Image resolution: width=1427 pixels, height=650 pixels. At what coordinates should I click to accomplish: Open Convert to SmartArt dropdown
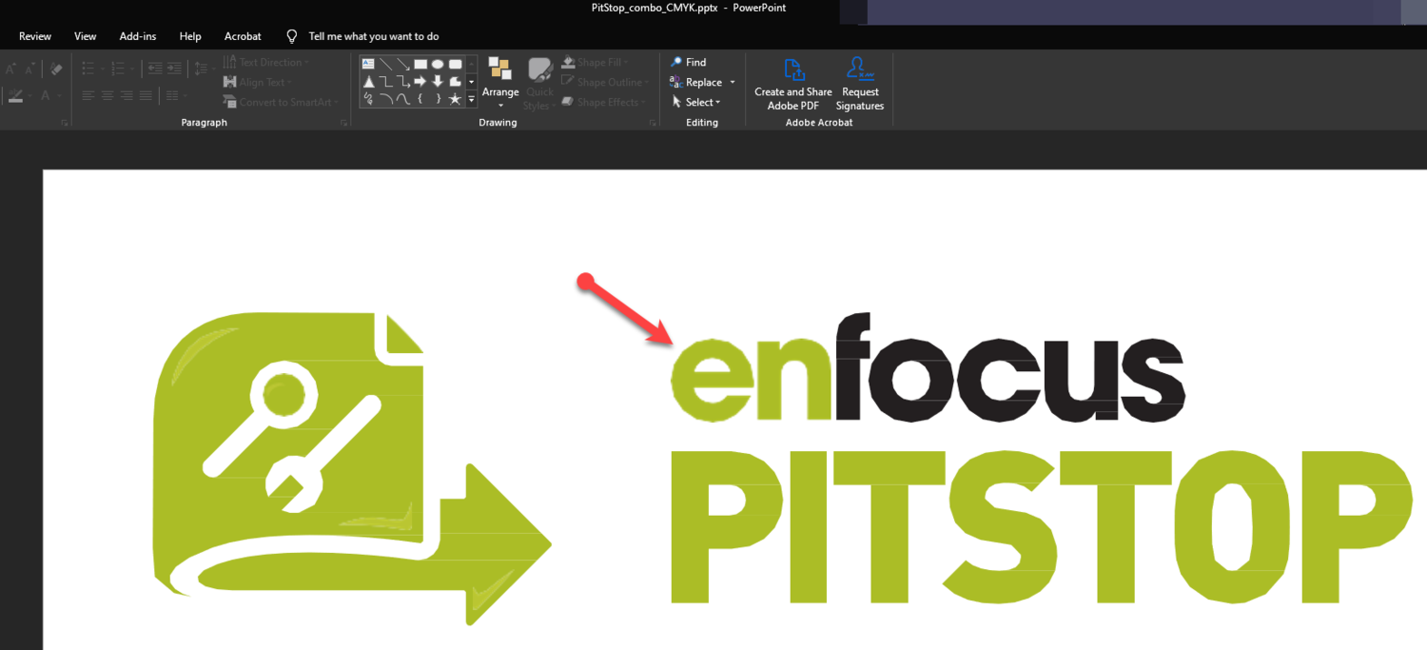pyautogui.click(x=281, y=102)
